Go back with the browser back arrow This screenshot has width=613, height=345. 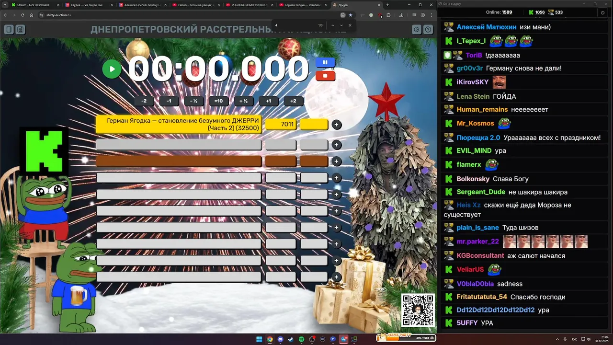6,15
